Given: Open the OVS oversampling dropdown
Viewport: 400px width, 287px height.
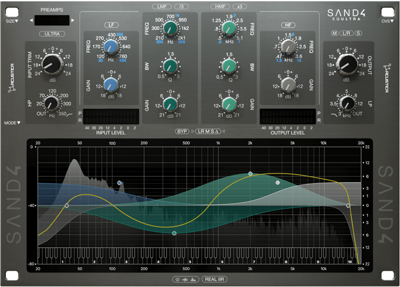Looking at the screenshot, I should point(387,21).
